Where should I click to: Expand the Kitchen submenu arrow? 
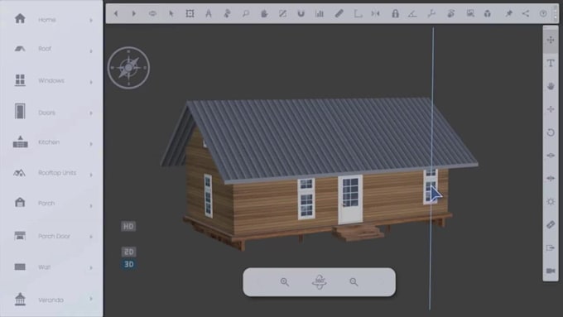(x=91, y=144)
